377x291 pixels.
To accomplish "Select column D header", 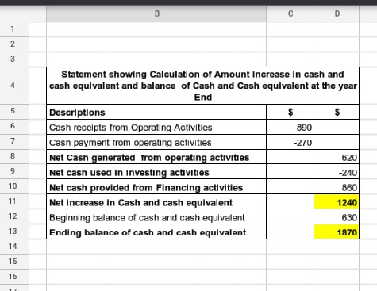I will click(x=337, y=13).
